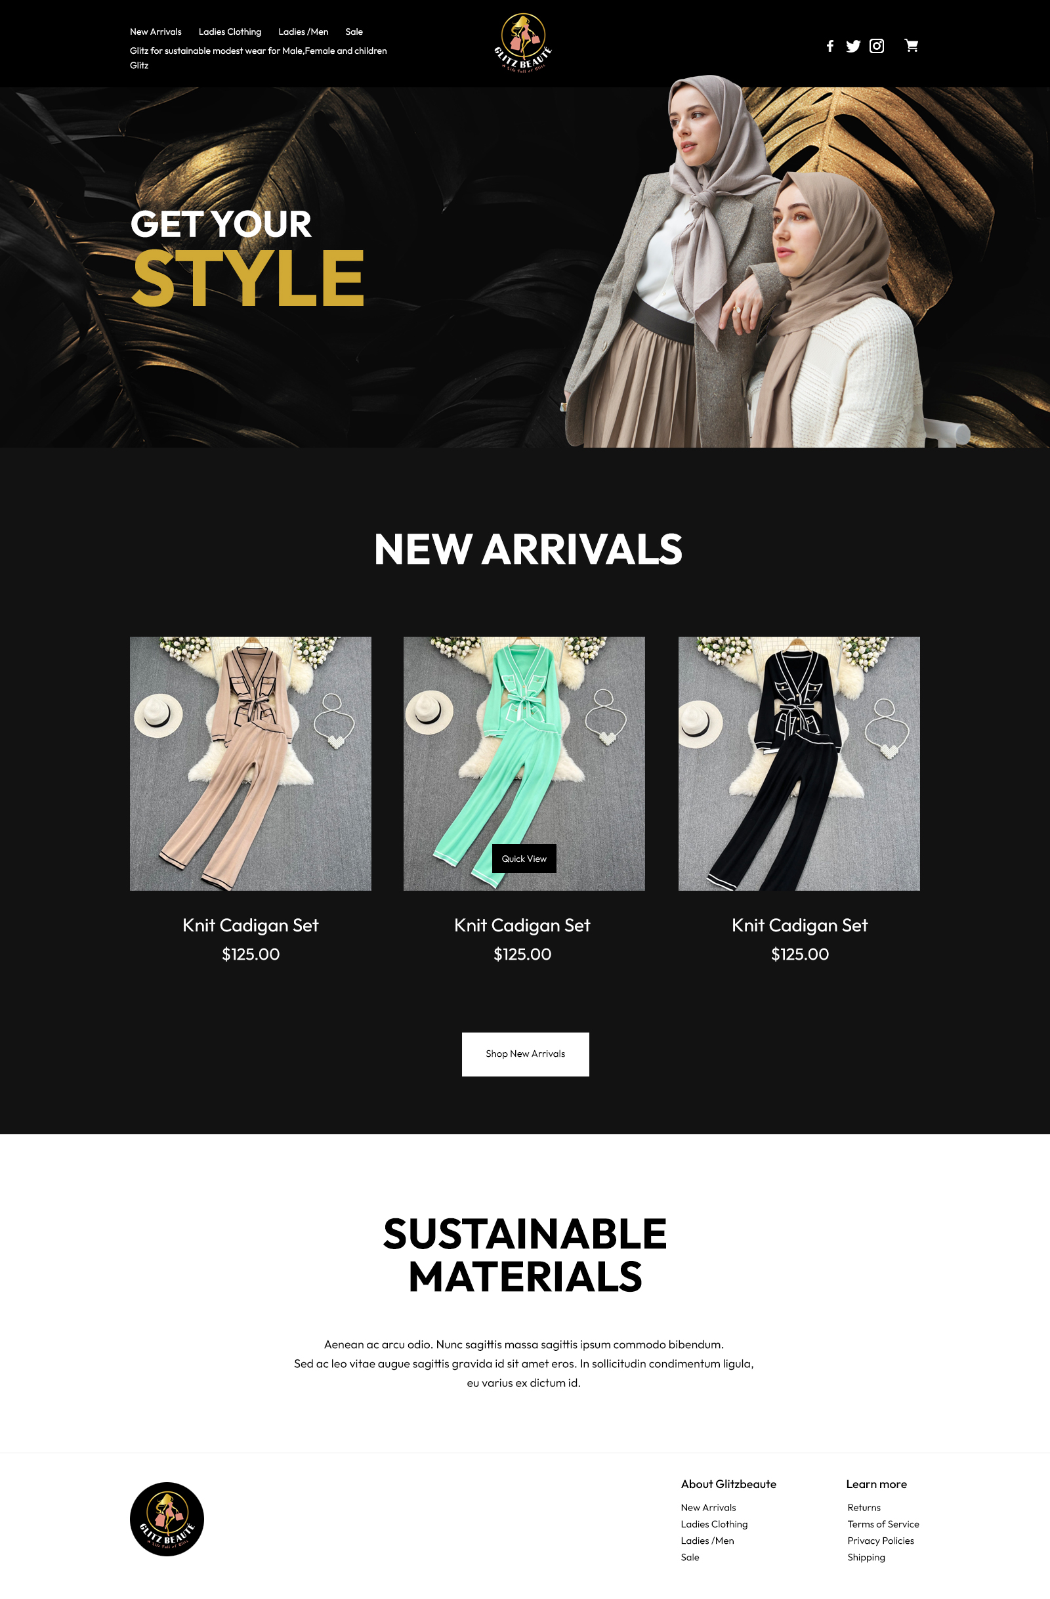Open Privacy Policies footer link
This screenshot has height=1599, width=1050.
coord(881,1541)
